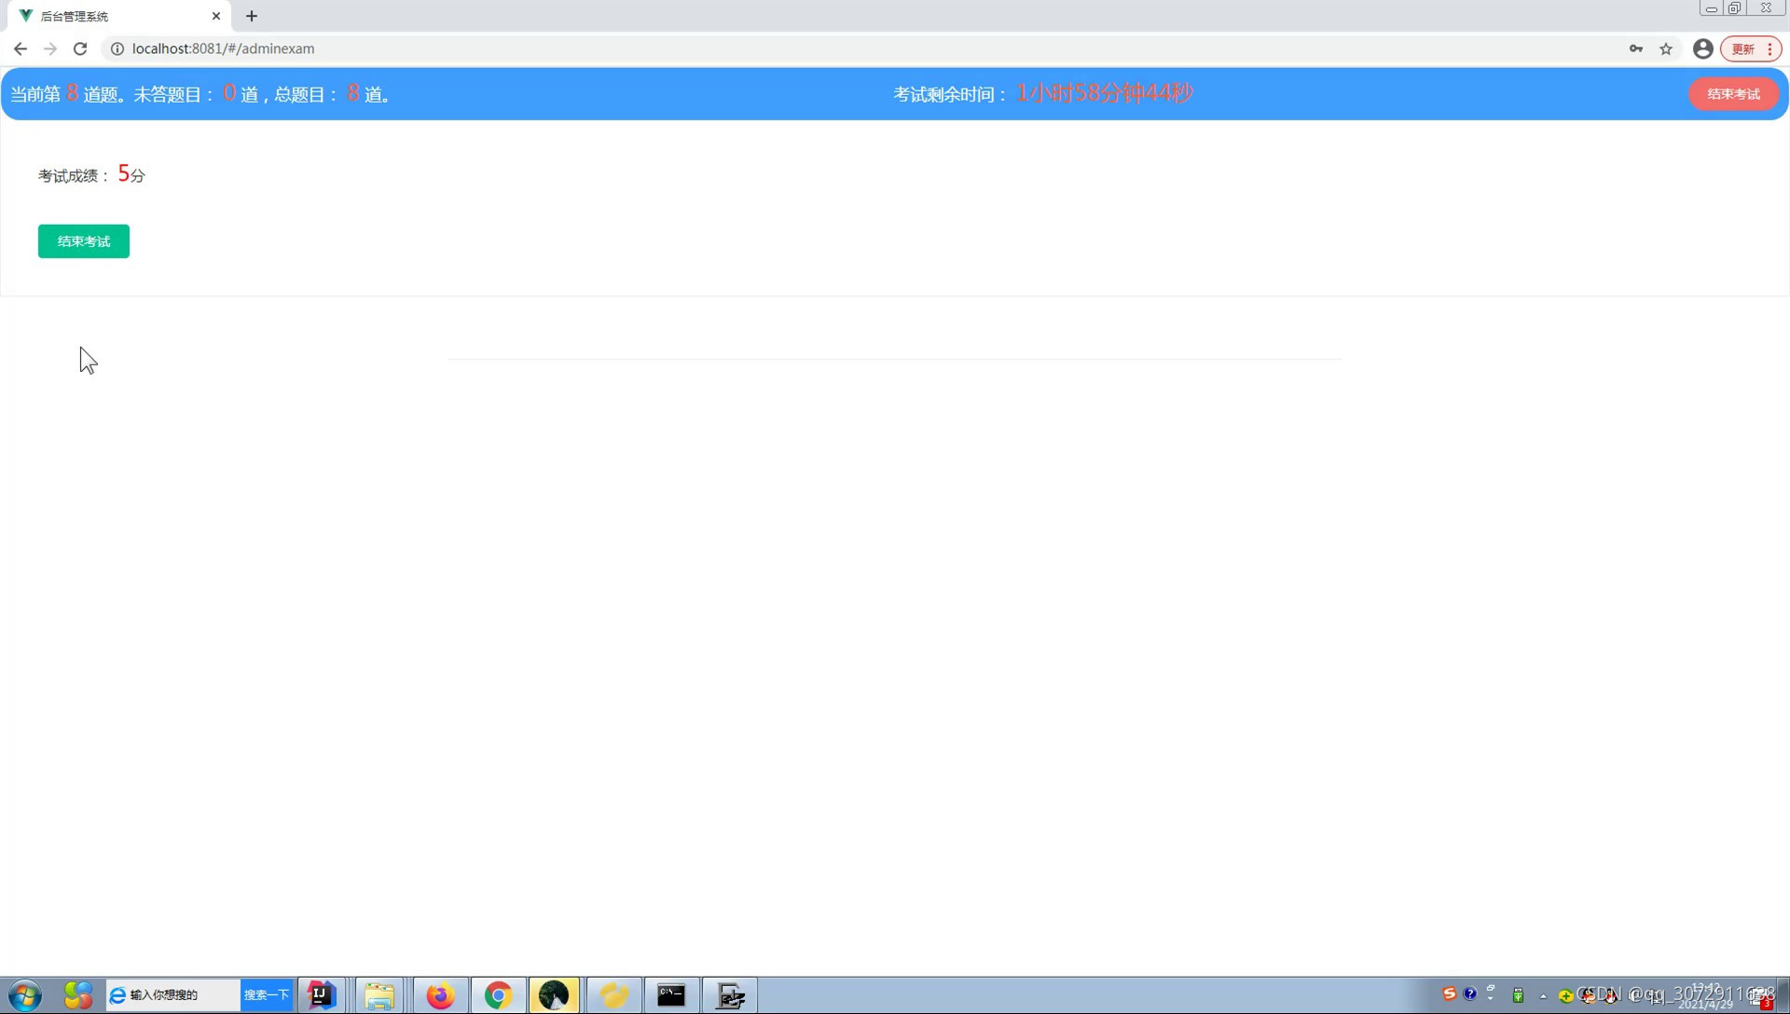Open the Chrome profile avatar menu
This screenshot has height=1014, width=1790.
point(1702,48)
